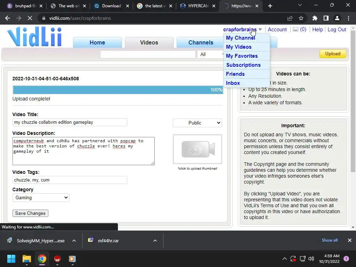356x267 pixels.
Task: Click the inbox envelope icon
Action: pyautogui.click(x=296, y=29)
